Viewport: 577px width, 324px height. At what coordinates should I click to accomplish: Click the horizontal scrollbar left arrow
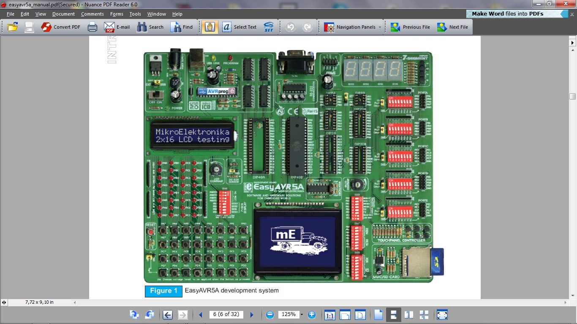pos(75,302)
